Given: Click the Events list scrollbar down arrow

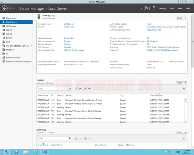Looking at the screenshot, I should coord(186,121).
